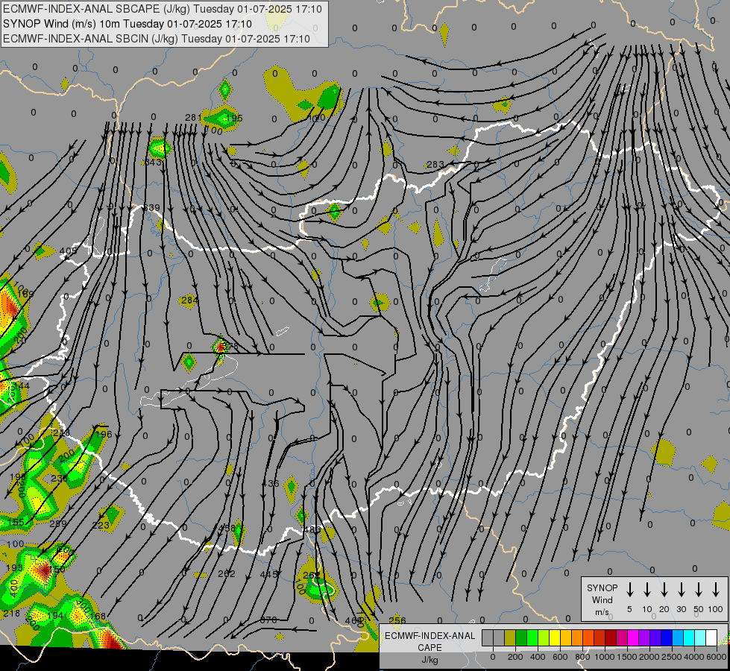Click the wind arrow above 30 m/s
Image resolution: width=730 pixels, height=671 pixels.
pos(682,590)
